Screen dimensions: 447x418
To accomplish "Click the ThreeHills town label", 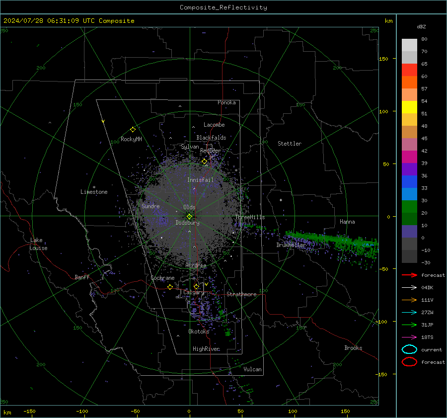I will pos(250,217).
